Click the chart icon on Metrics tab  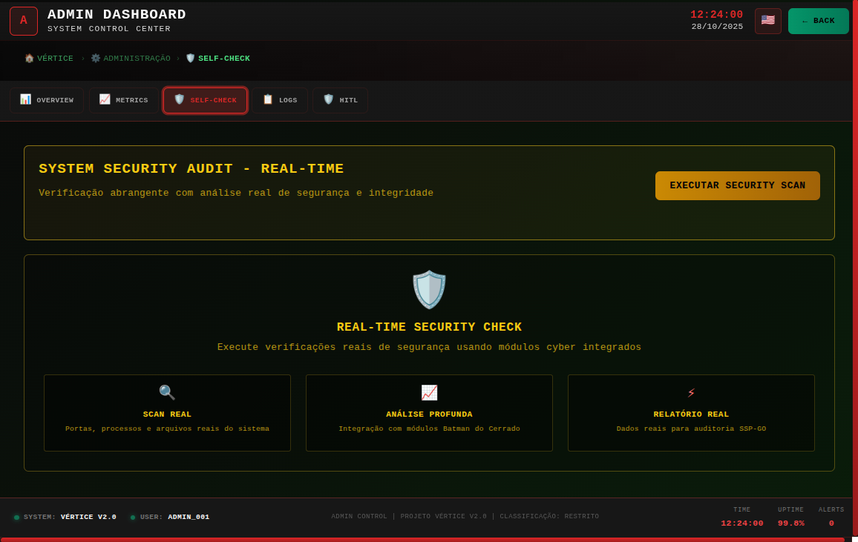[104, 99]
